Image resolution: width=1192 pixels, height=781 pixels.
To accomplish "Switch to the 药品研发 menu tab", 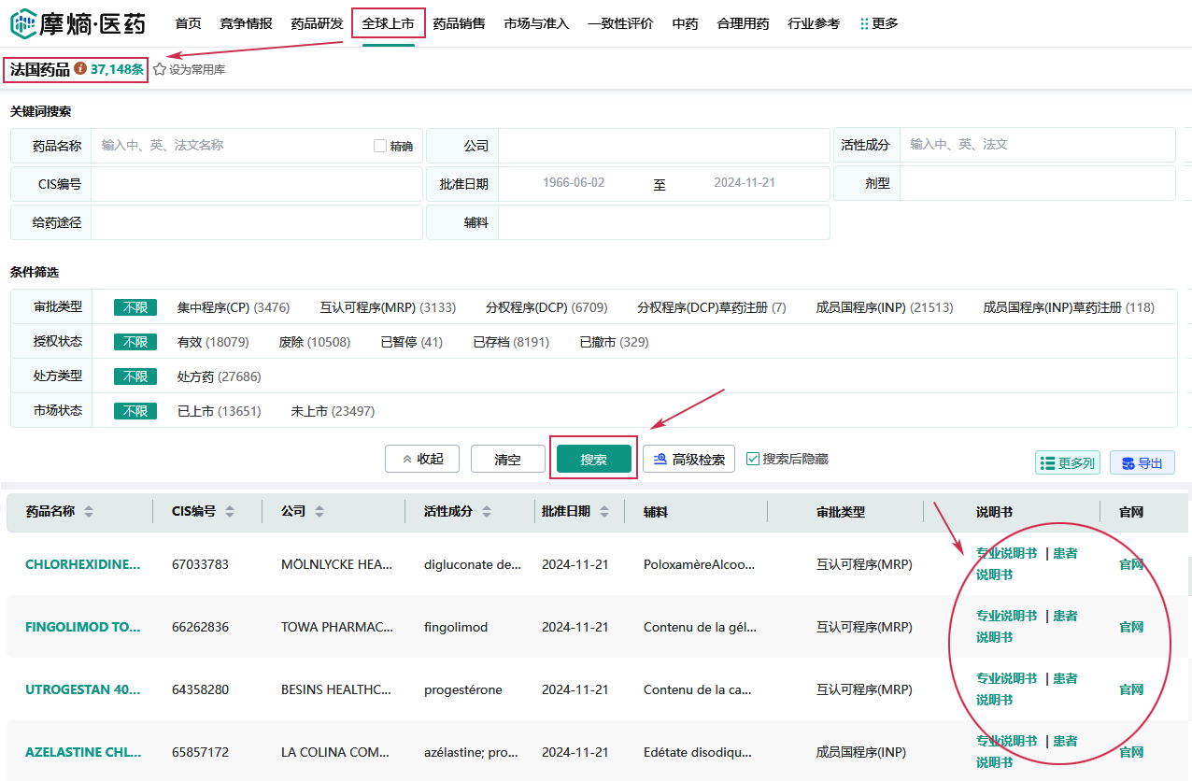I will tap(317, 23).
